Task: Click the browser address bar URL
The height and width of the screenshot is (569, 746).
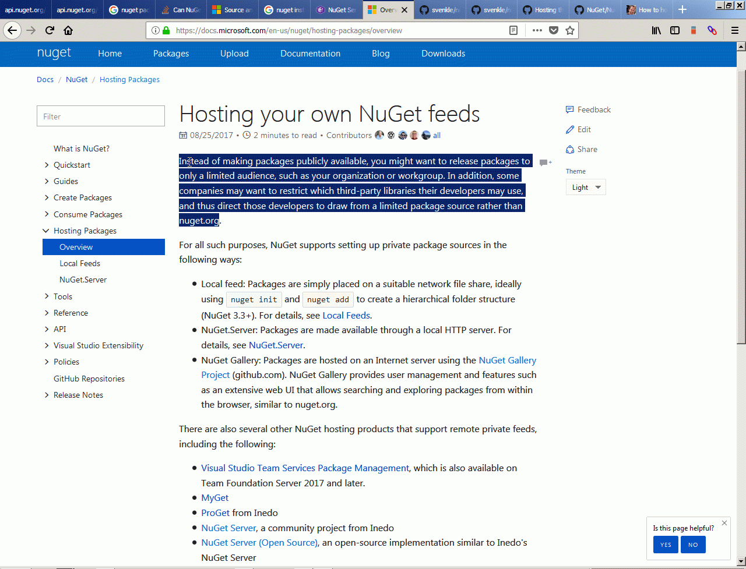Action: click(288, 30)
